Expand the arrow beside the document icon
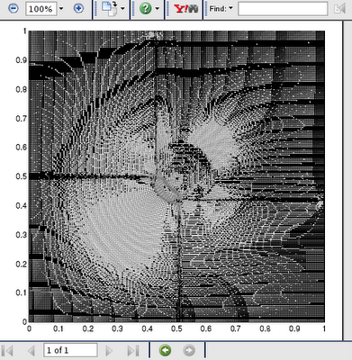The height and width of the screenshot is (360, 352). tap(122, 8)
